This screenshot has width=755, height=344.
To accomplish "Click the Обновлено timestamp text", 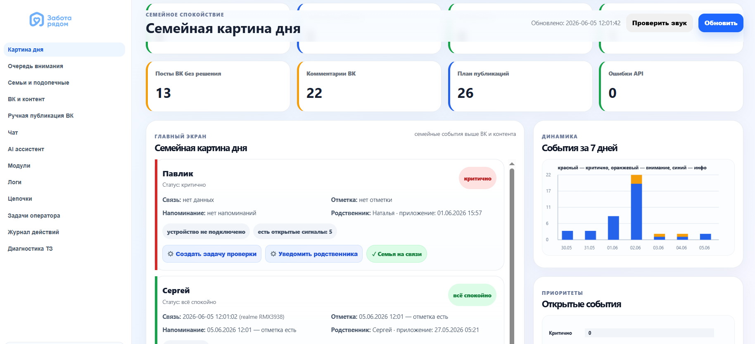I will [576, 23].
